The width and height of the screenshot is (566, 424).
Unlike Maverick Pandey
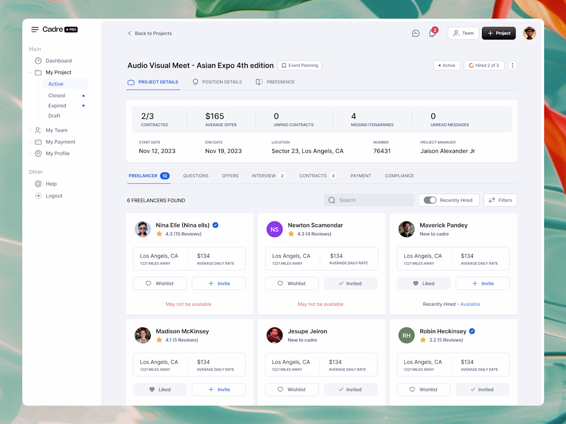[x=424, y=283]
